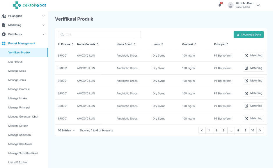
Task: Click the cektokobat logo
Action: click(29, 5)
